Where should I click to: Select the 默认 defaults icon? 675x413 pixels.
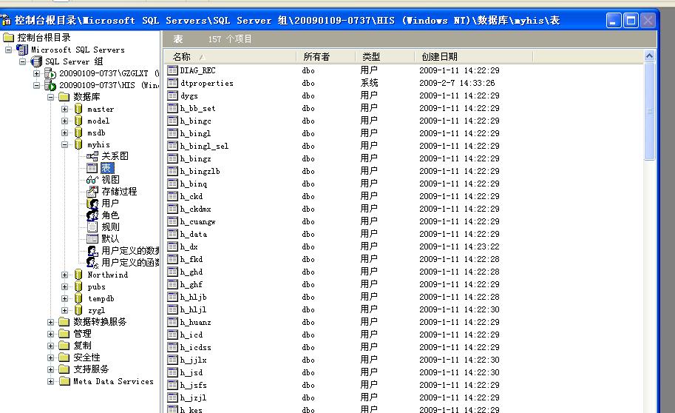coord(92,238)
